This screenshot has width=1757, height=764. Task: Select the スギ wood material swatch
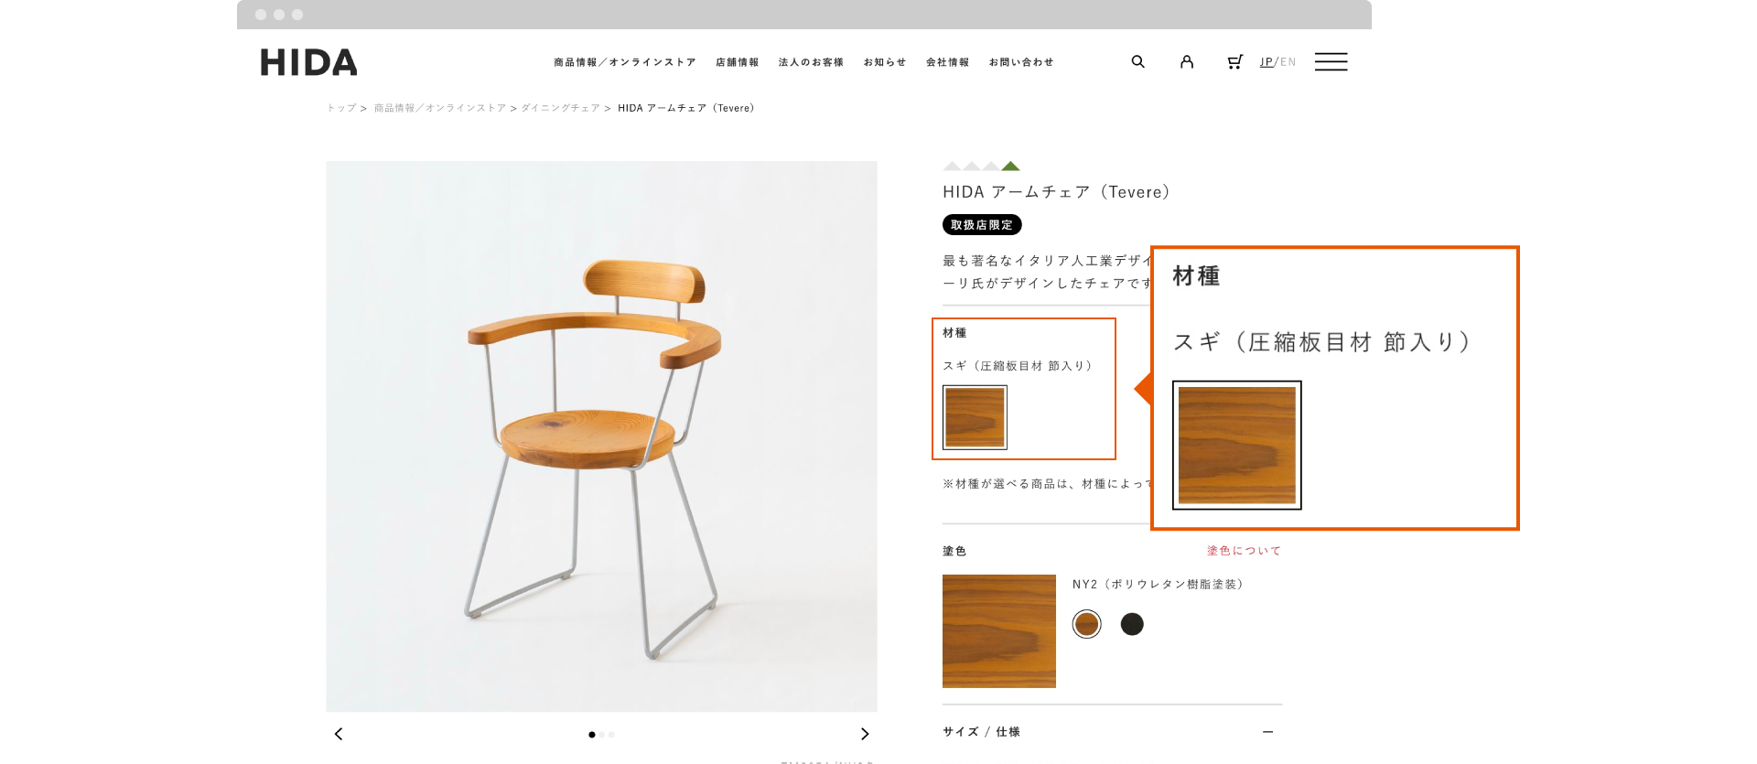(975, 417)
